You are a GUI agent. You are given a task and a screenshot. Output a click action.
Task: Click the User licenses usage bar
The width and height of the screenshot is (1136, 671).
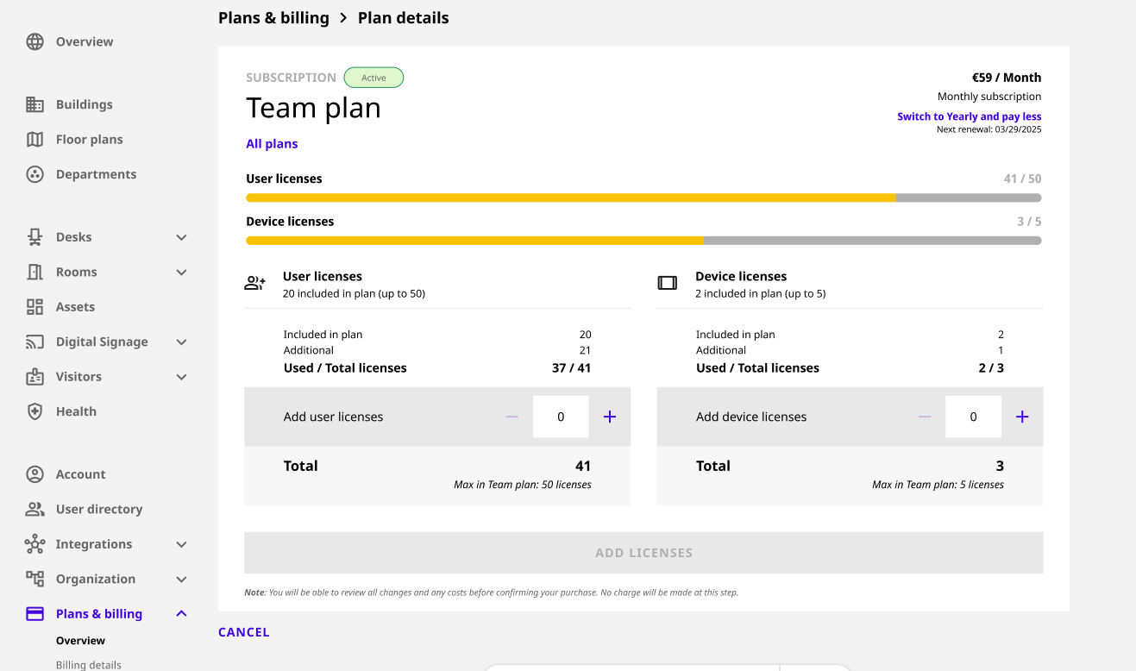(x=643, y=198)
